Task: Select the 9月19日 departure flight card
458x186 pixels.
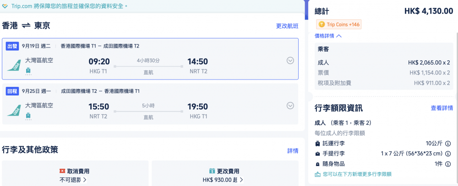Action: [150, 59]
